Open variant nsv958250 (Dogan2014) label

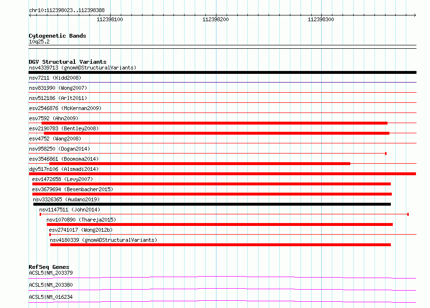click(x=59, y=149)
